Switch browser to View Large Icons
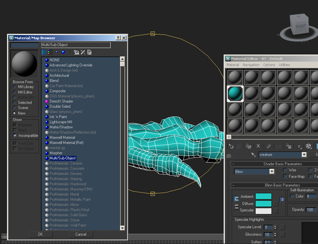Viewport: 318px width, 244px height. 63,52
